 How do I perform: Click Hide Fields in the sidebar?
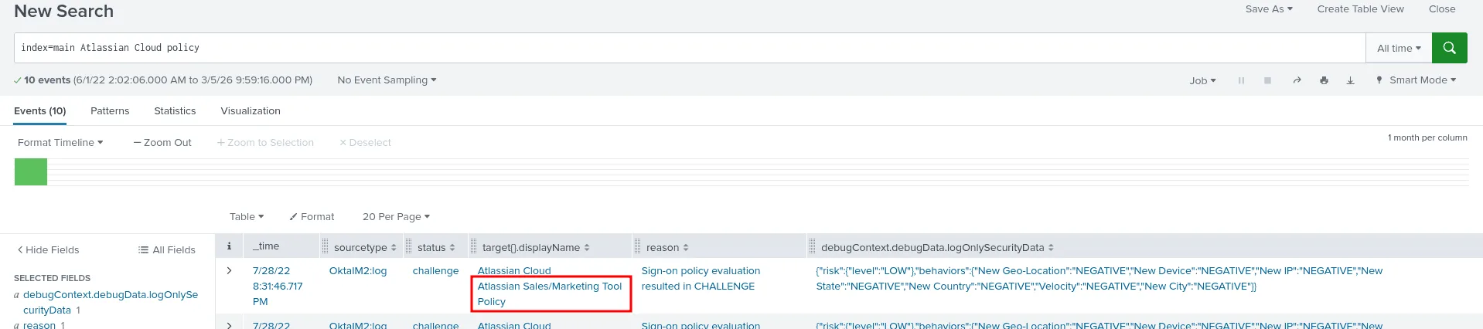pyautogui.click(x=48, y=250)
